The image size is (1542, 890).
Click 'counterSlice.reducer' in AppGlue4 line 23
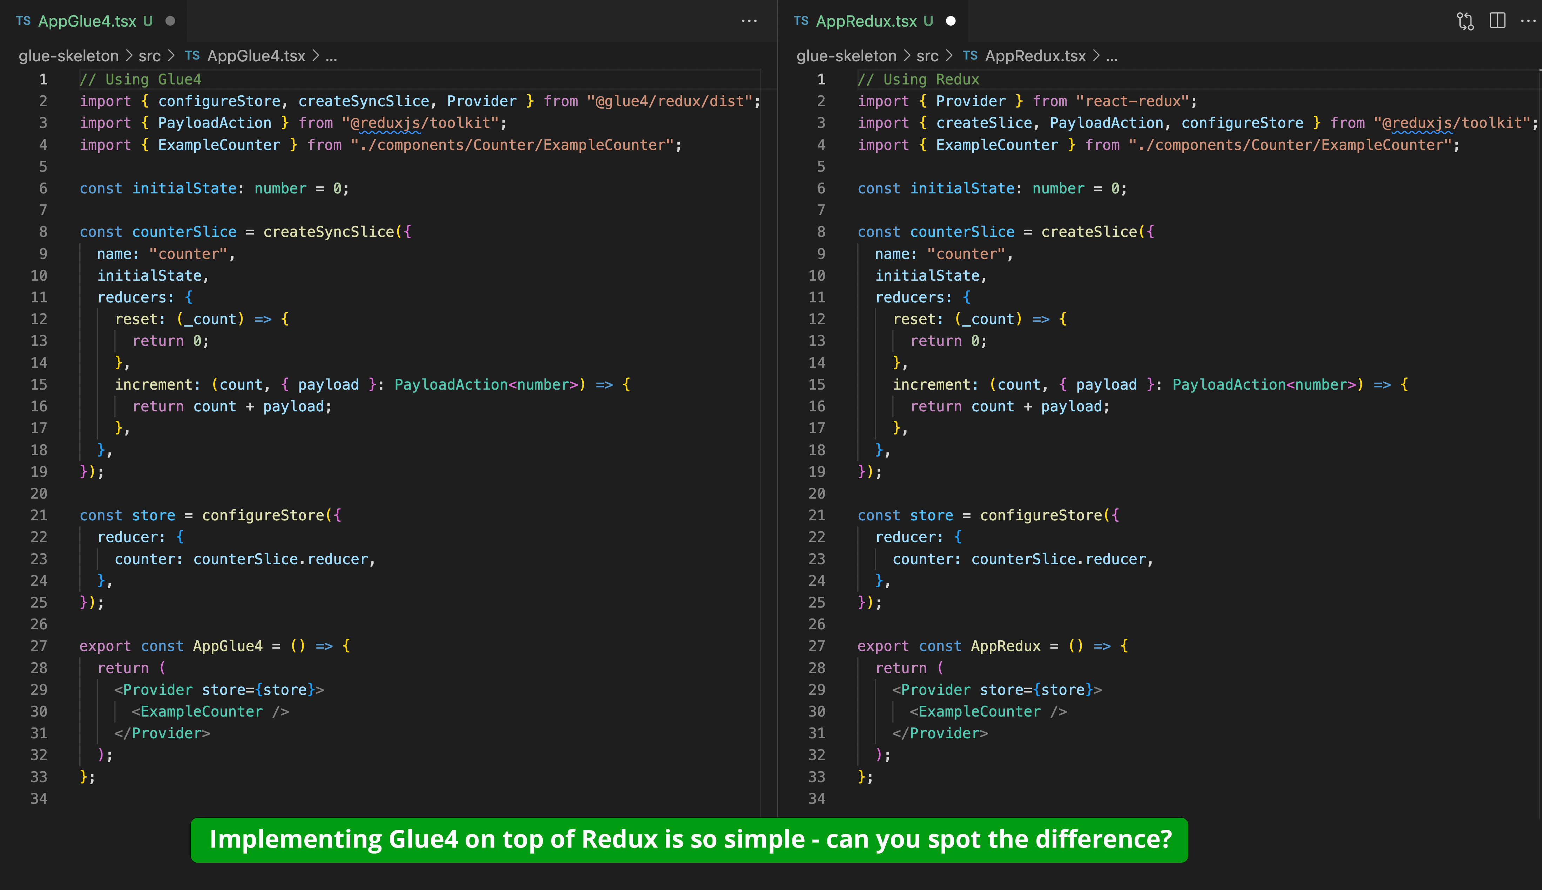click(281, 559)
